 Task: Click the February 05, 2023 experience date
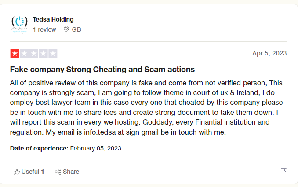96,148
